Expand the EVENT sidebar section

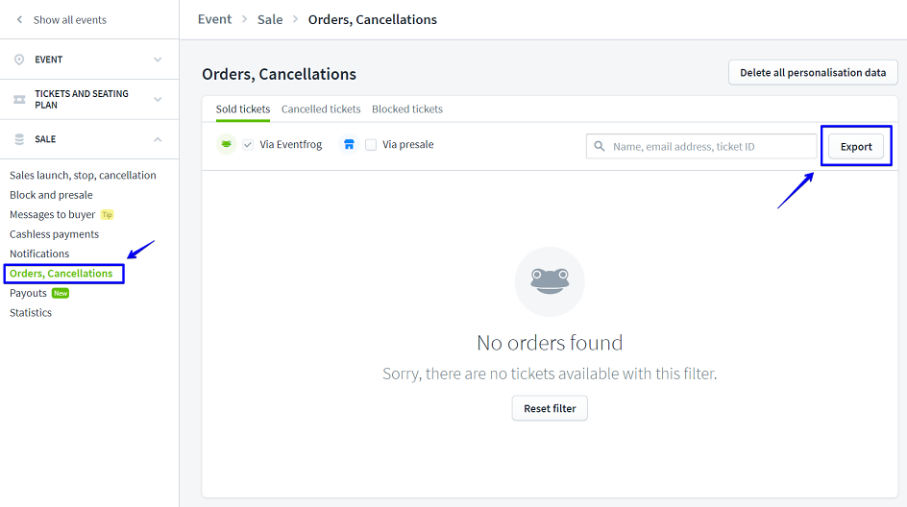[158, 60]
